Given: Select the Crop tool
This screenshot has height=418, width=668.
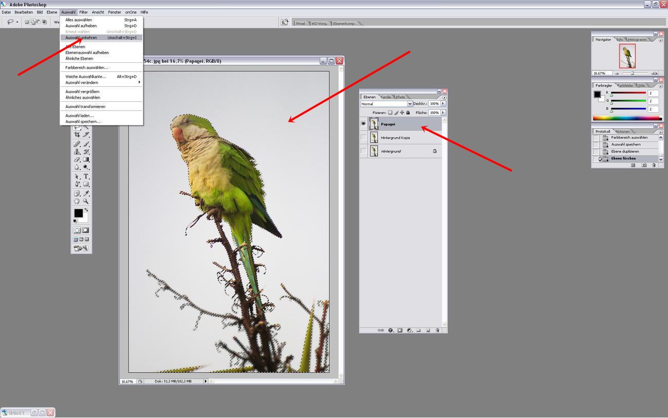Looking at the screenshot, I should [77, 135].
